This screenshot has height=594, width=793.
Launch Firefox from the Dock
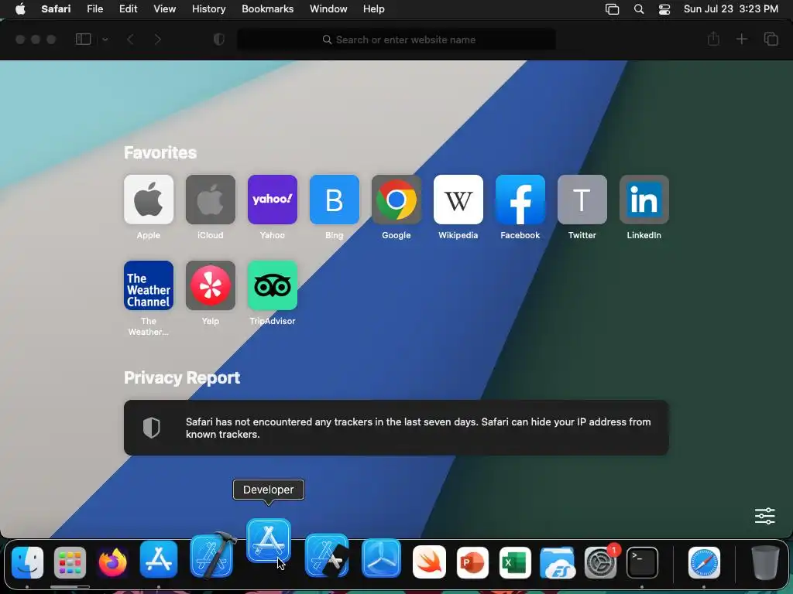pyautogui.click(x=112, y=562)
